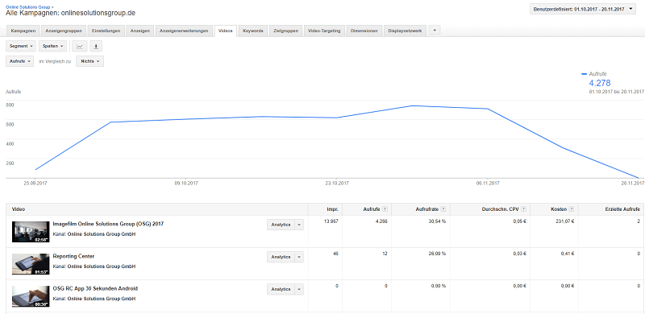645x314 pixels.
Task: Open help icon next to Durchschn. CPV column
Action: [523, 209]
